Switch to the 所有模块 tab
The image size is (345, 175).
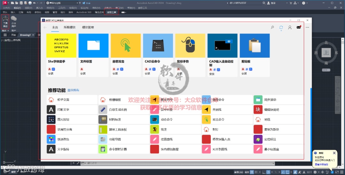pos(70,27)
